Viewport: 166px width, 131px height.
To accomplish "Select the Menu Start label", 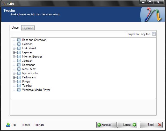I will click(29, 69).
